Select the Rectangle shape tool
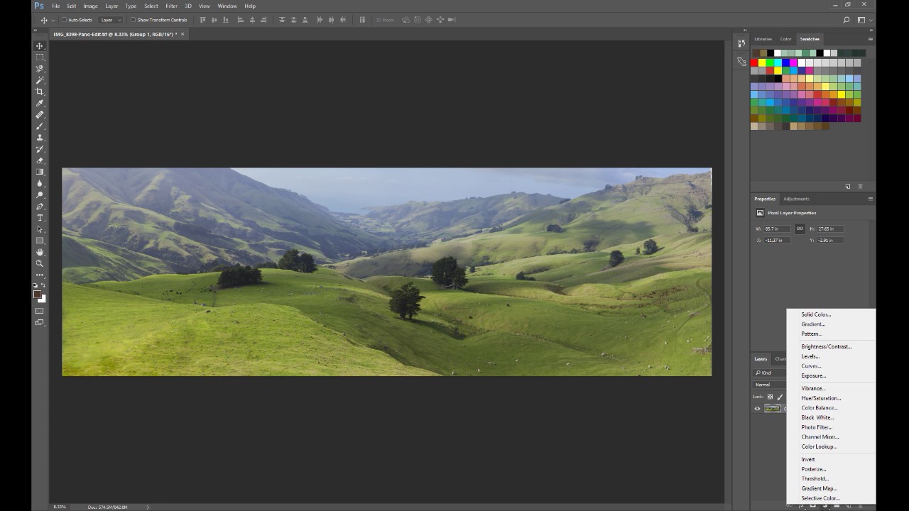 click(40, 241)
